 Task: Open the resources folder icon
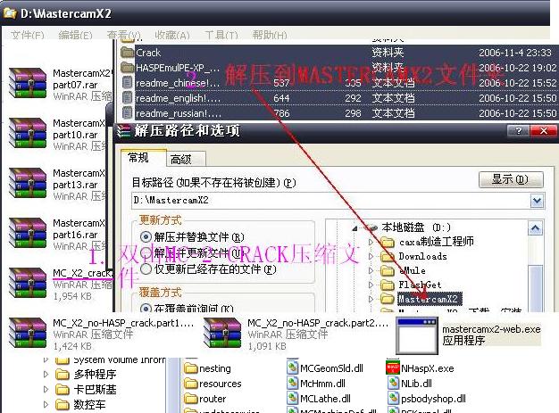pos(191,384)
